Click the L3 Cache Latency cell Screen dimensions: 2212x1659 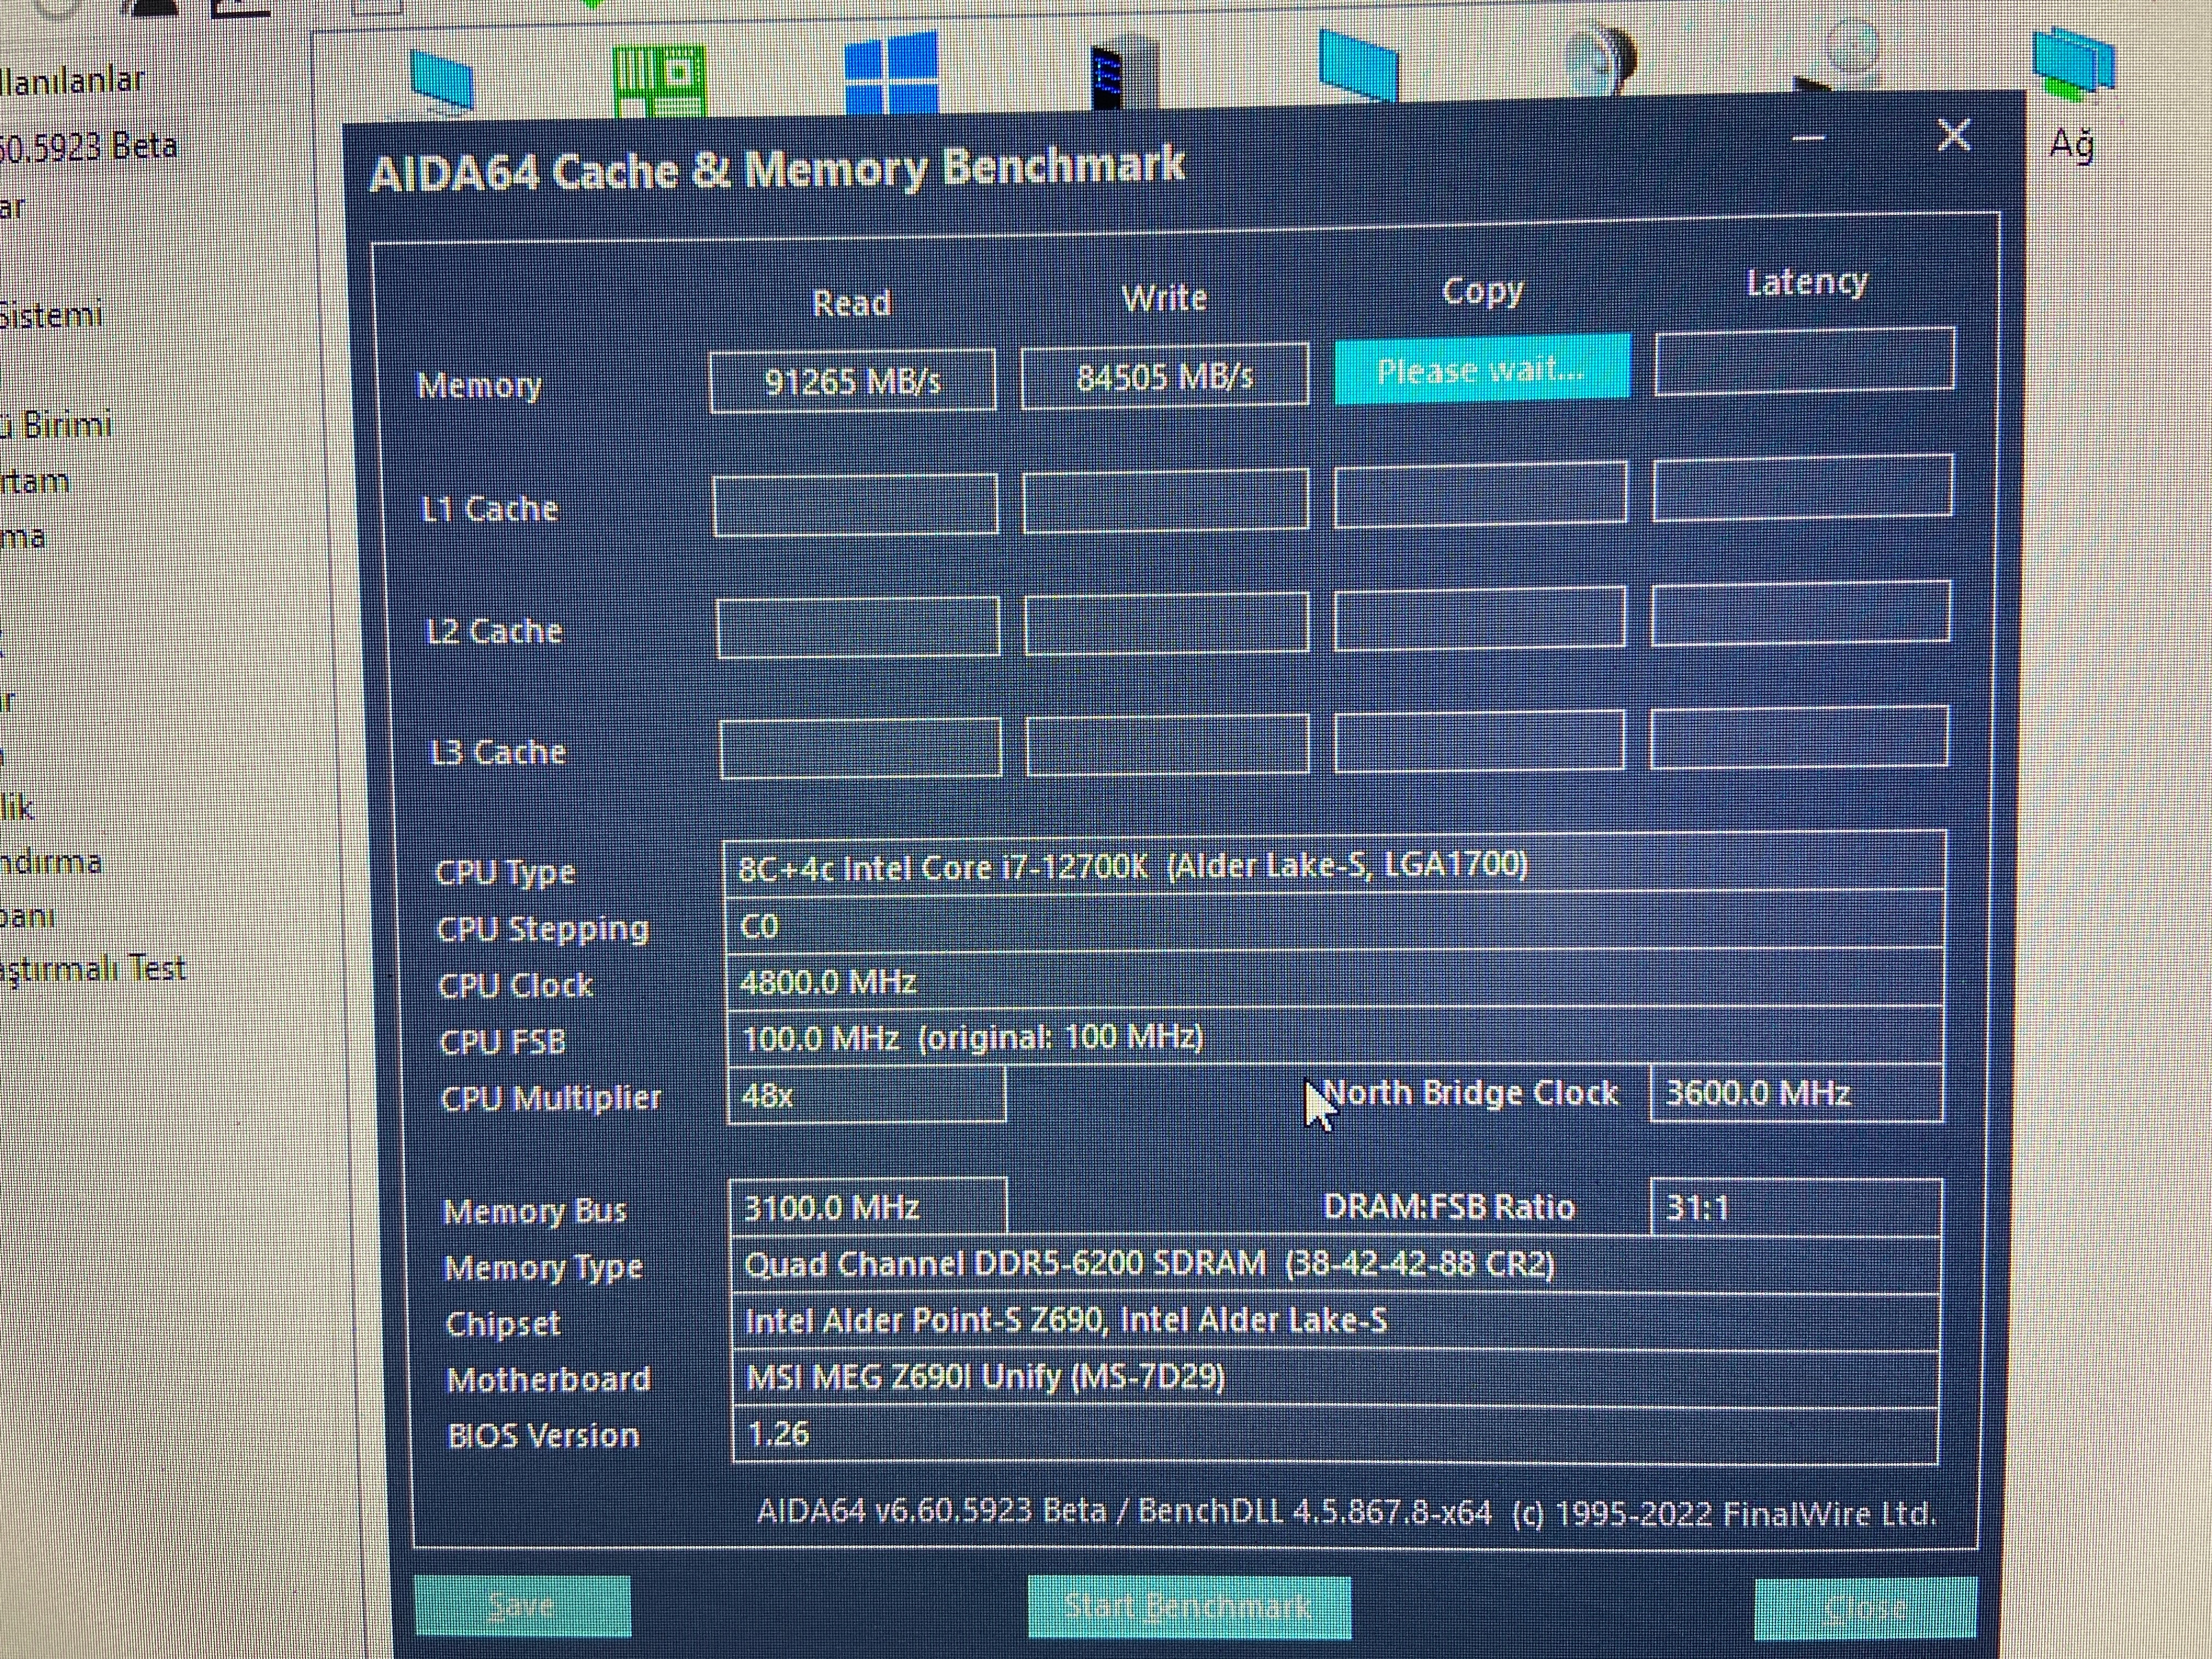pos(1799,737)
